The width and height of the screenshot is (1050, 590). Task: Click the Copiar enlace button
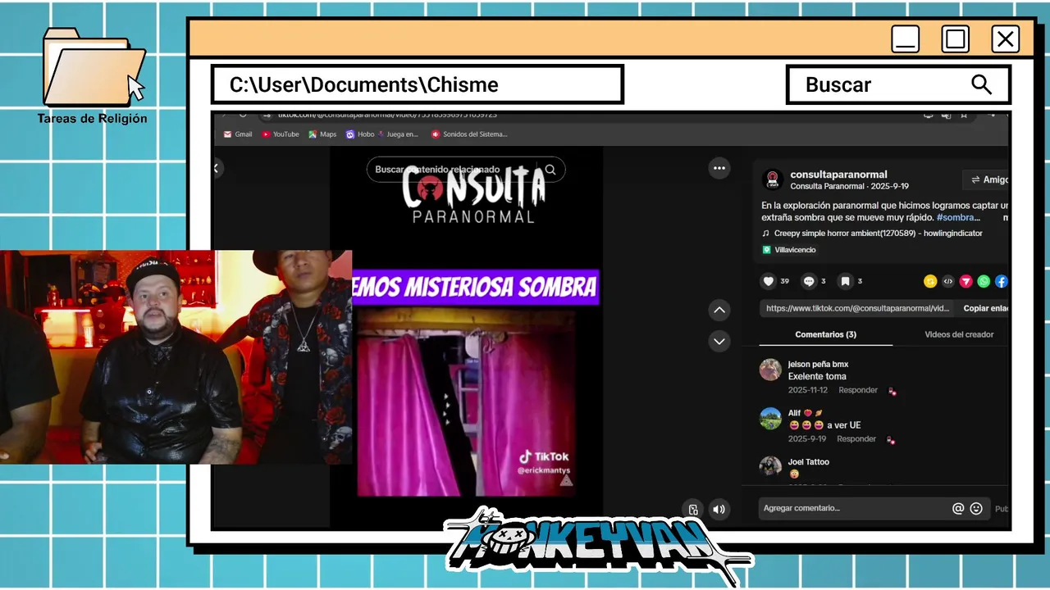pyautogui.click(x=985, y=308)
